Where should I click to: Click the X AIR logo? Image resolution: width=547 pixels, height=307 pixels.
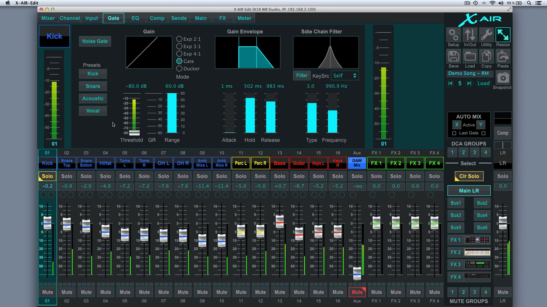[x=479, y=19]
